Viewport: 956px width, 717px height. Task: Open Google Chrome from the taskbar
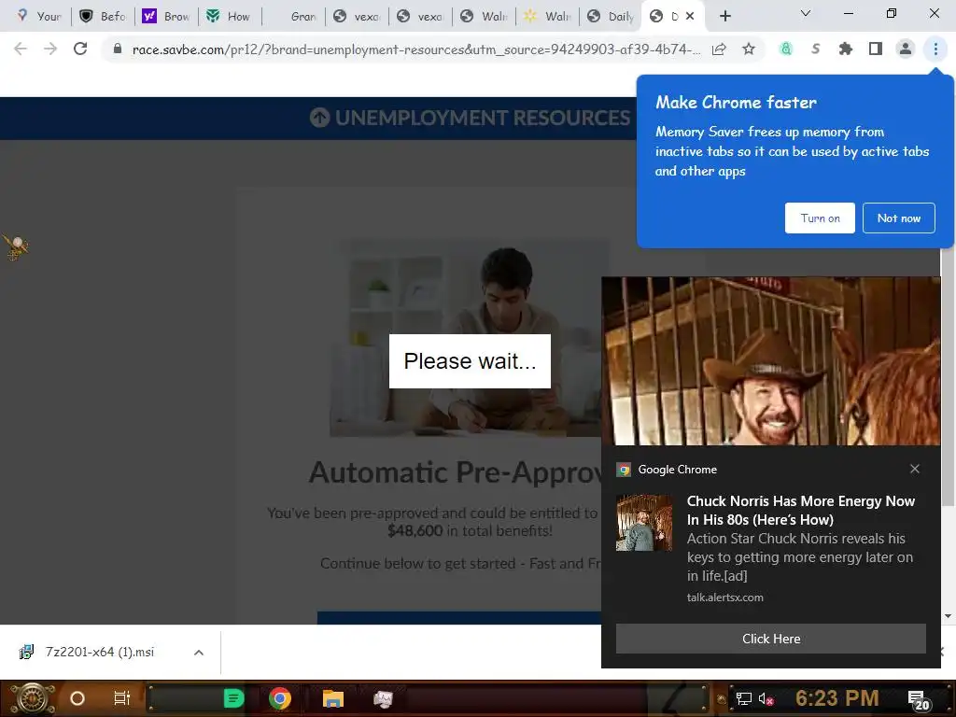pos(280,698)
